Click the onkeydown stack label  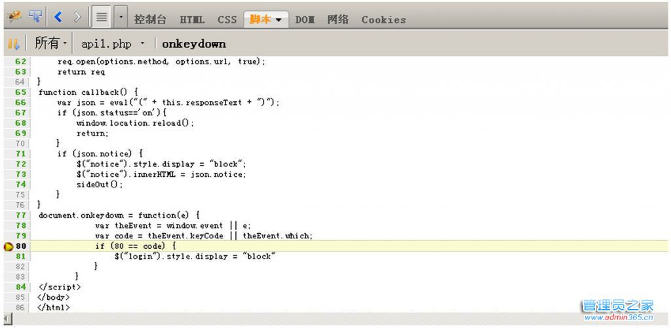pos(194,44)
